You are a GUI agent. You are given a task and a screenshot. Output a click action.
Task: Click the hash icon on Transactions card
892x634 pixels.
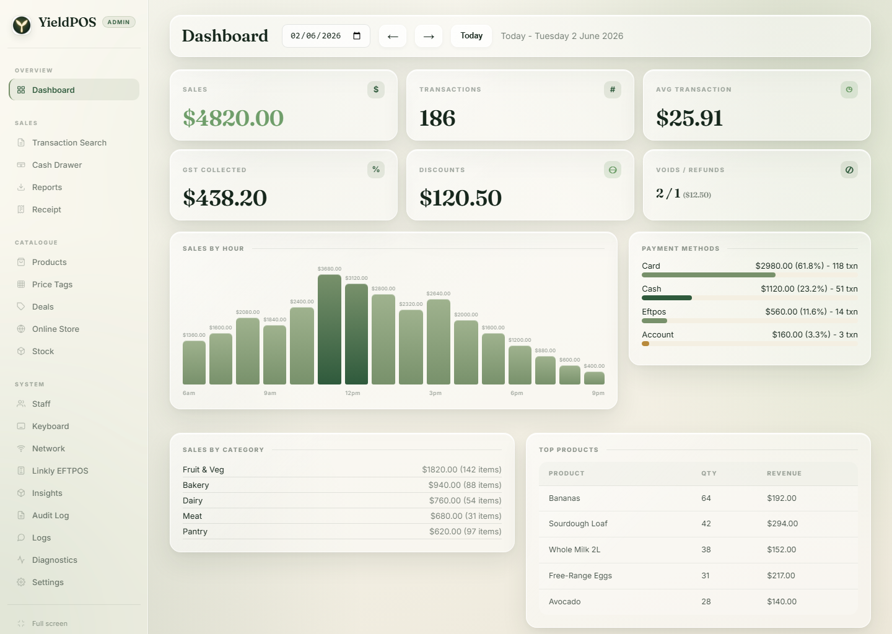point(613,90)
